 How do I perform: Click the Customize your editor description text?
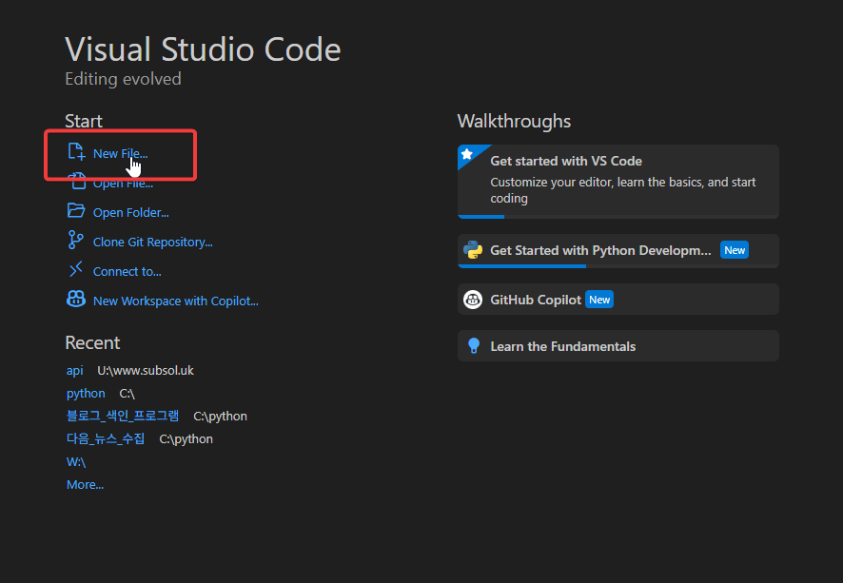[x=623, y=190]
